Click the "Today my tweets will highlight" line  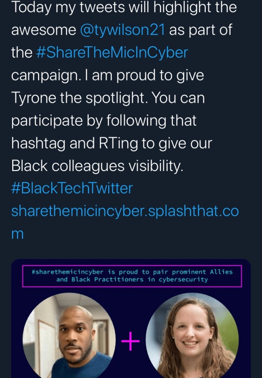pyautogui.click(x=124, y=8)
